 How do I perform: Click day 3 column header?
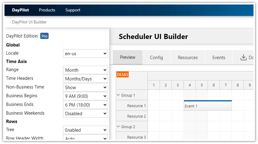[178, 85]
